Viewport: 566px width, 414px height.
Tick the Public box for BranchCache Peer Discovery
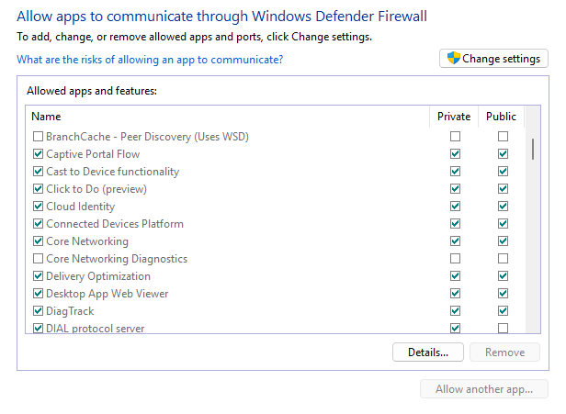coord(503,136)
